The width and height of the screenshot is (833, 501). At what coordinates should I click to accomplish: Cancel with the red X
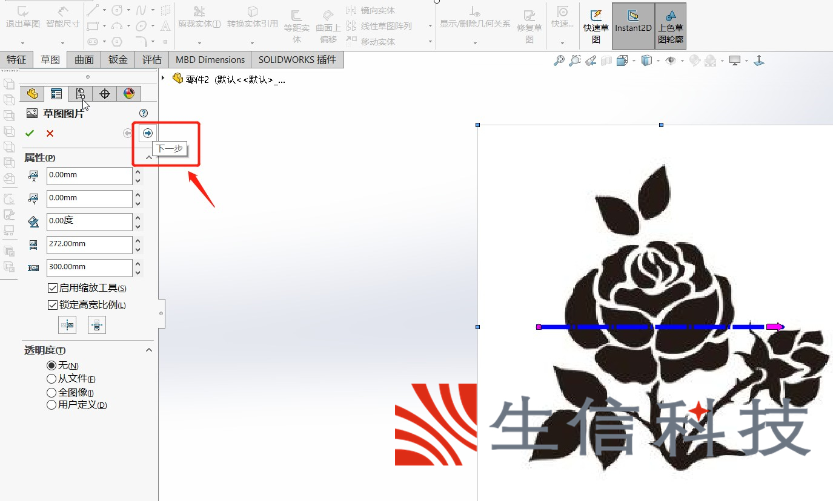(x=50, y=133)
